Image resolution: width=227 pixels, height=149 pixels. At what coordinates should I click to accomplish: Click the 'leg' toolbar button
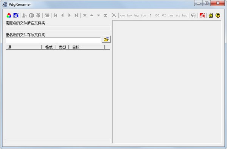pos(136,15)
